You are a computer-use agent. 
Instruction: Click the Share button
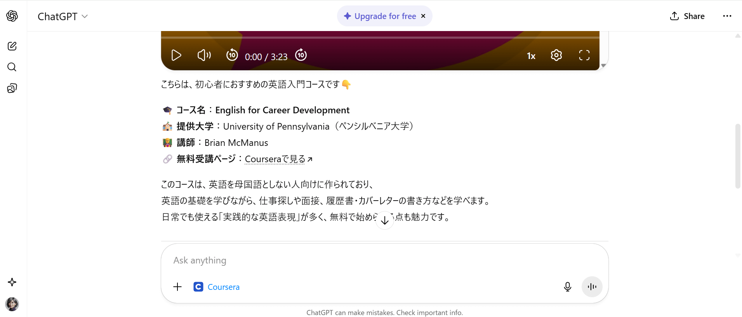[687, 16]
